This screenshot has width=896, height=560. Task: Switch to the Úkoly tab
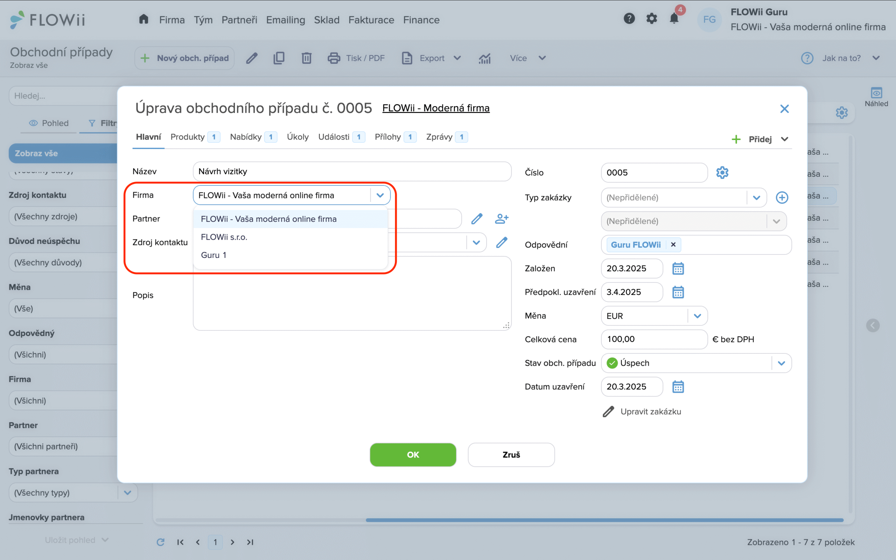click(298, 137)
